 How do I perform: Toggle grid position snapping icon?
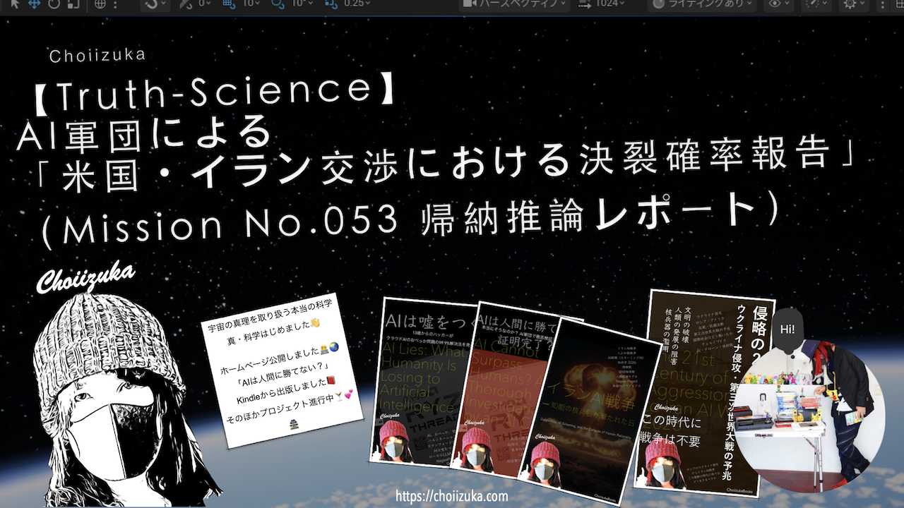pyautogui.click(x=228, y=4)
